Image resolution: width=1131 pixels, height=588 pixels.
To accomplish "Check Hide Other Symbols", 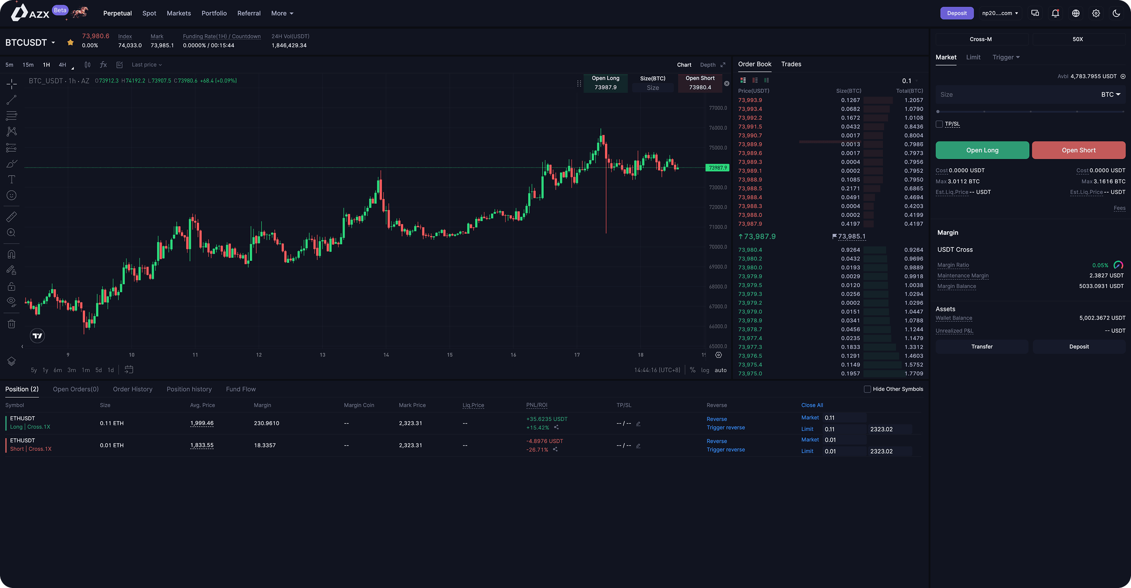I will [x=867, y=389].
